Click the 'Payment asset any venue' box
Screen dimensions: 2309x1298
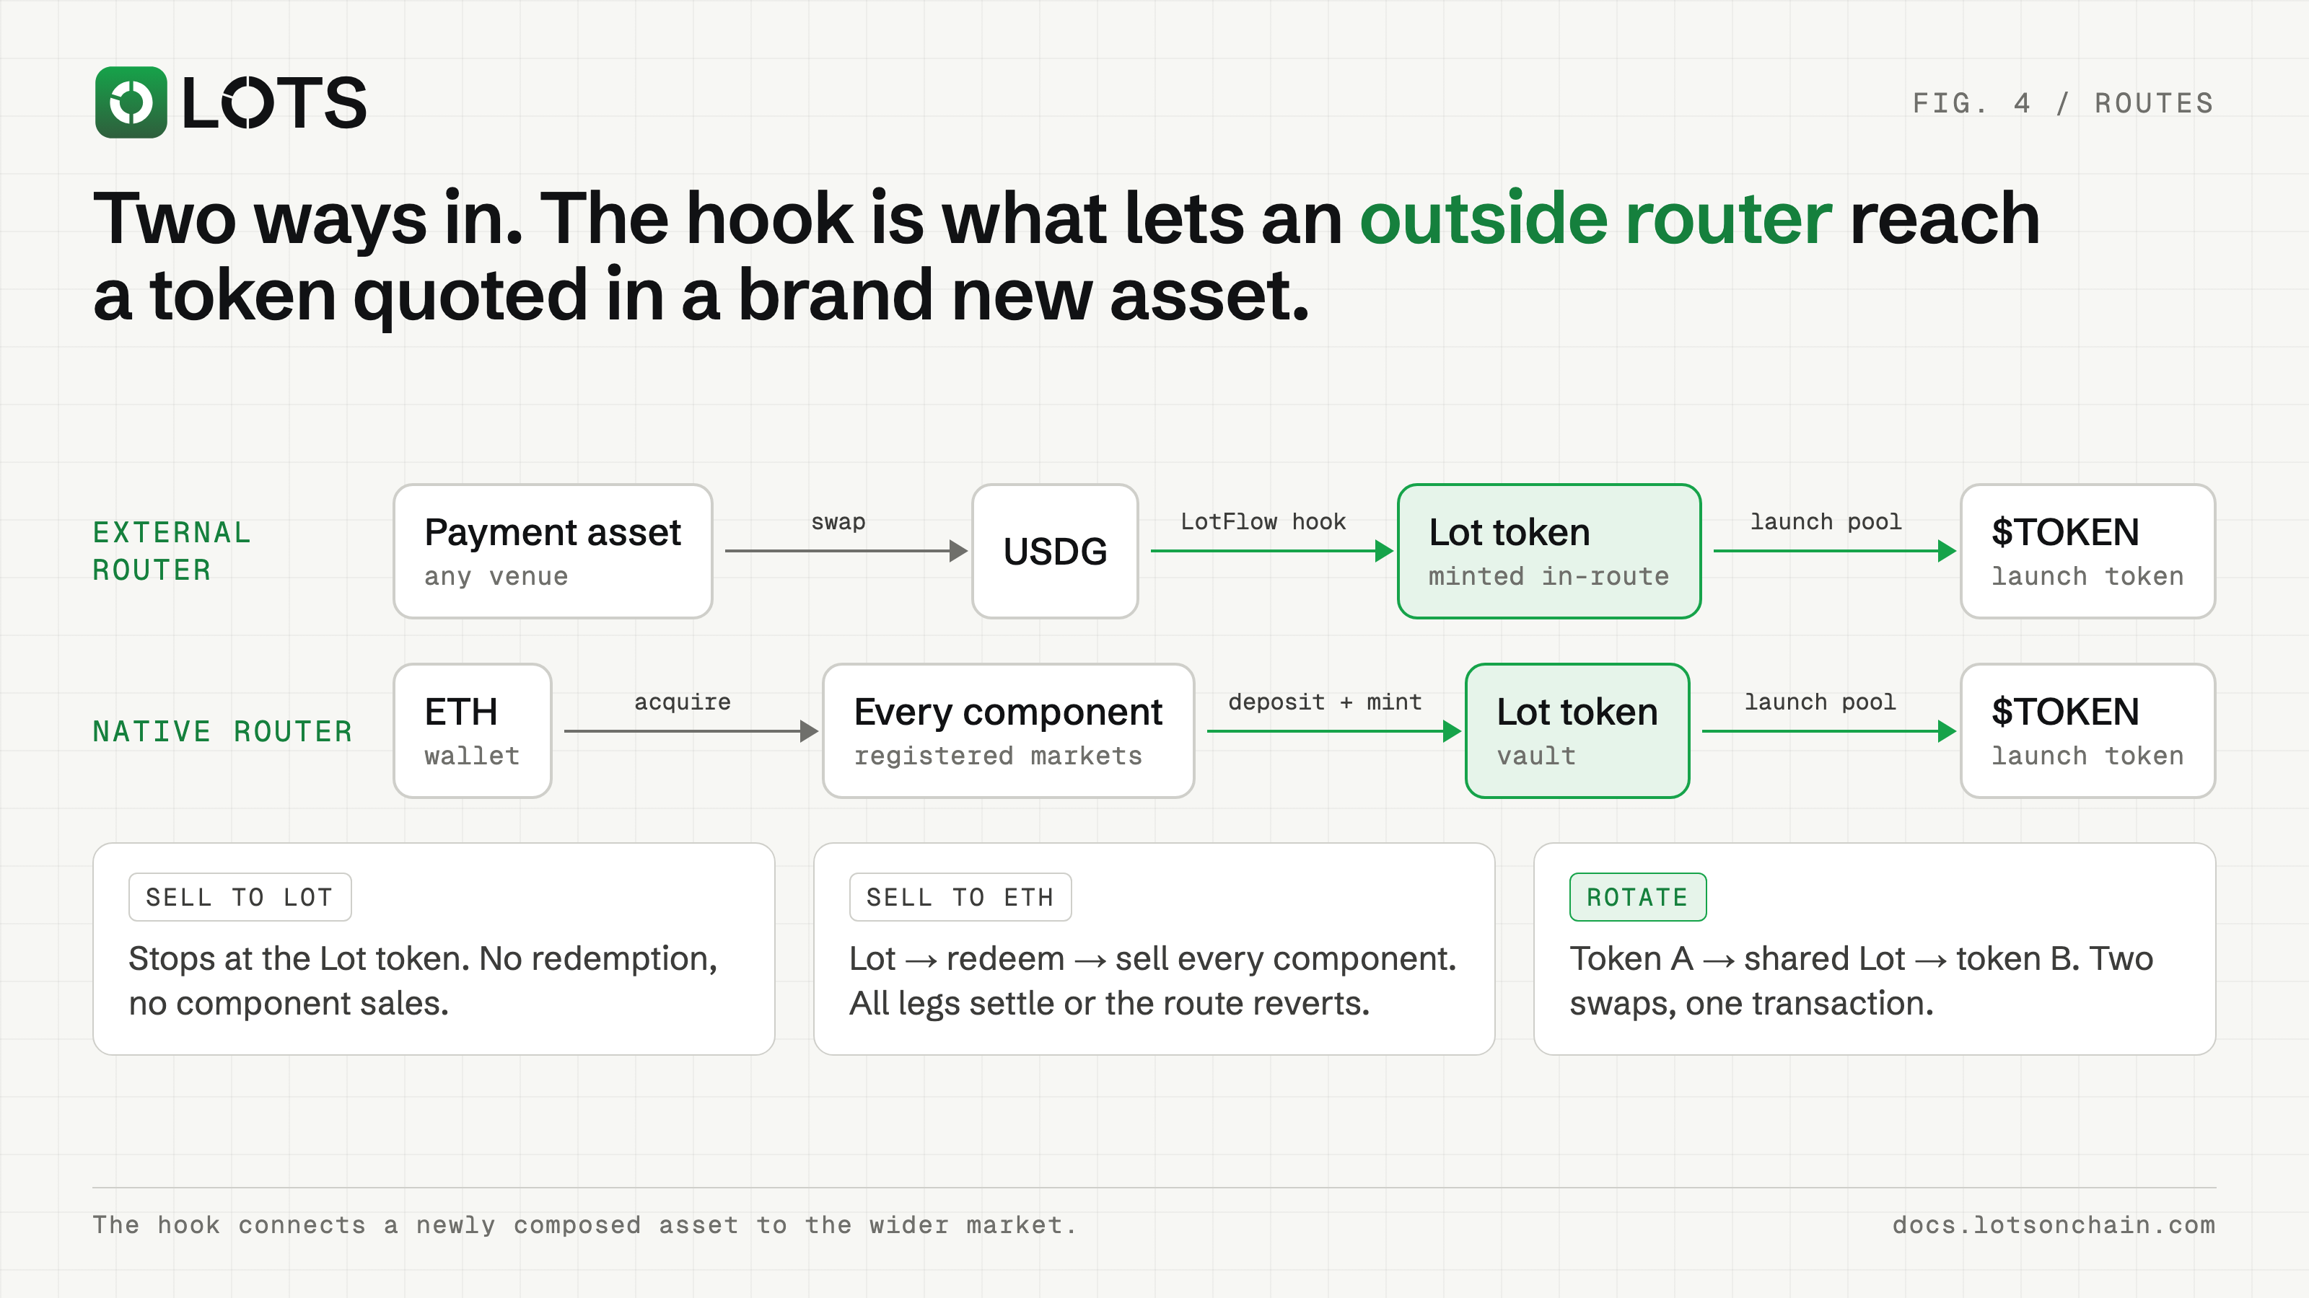[x=553, y=551]
